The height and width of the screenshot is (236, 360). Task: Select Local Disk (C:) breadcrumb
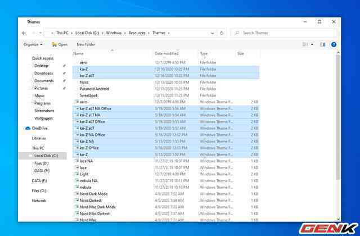87,33
